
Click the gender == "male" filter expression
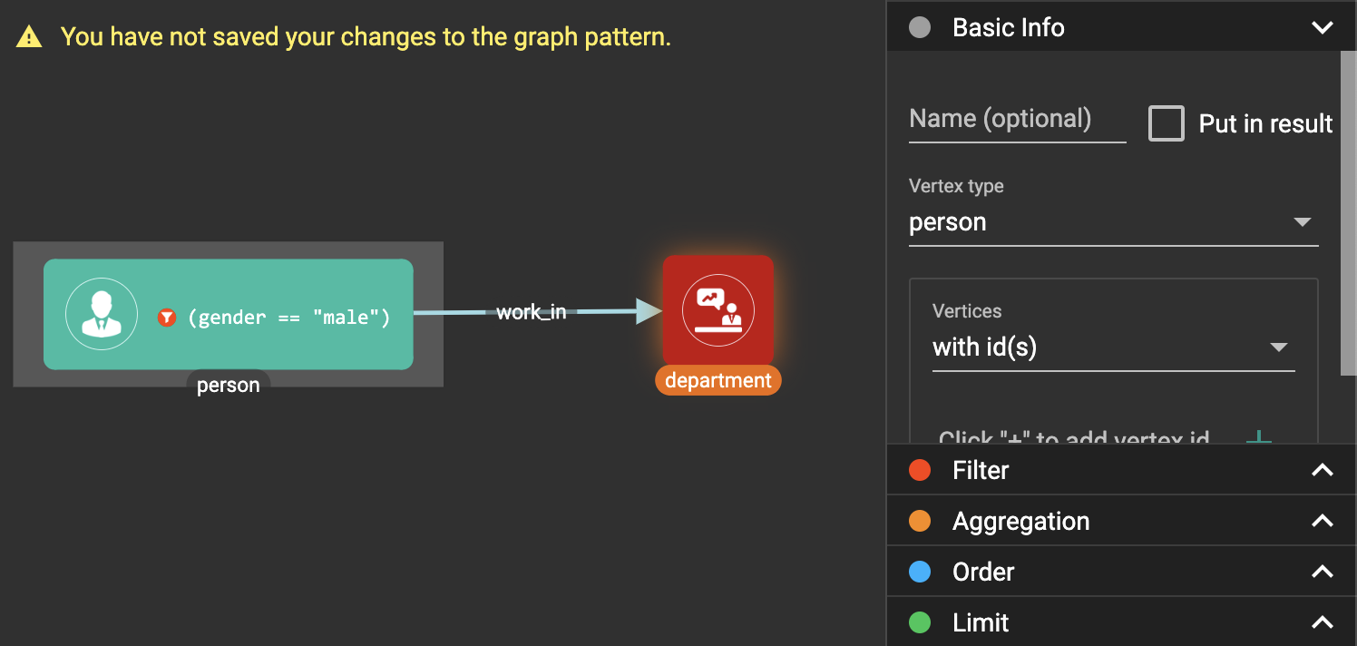pyautogui.click(x=288, y=318)
